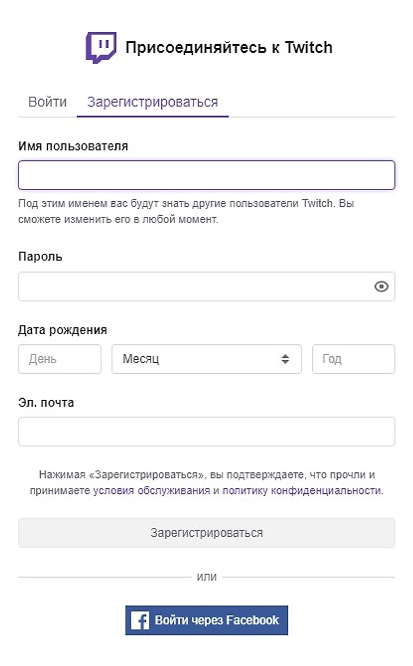This screenshot has height=666, width=413.
Task: Click the День input field
Action: (x=59, y=359)
